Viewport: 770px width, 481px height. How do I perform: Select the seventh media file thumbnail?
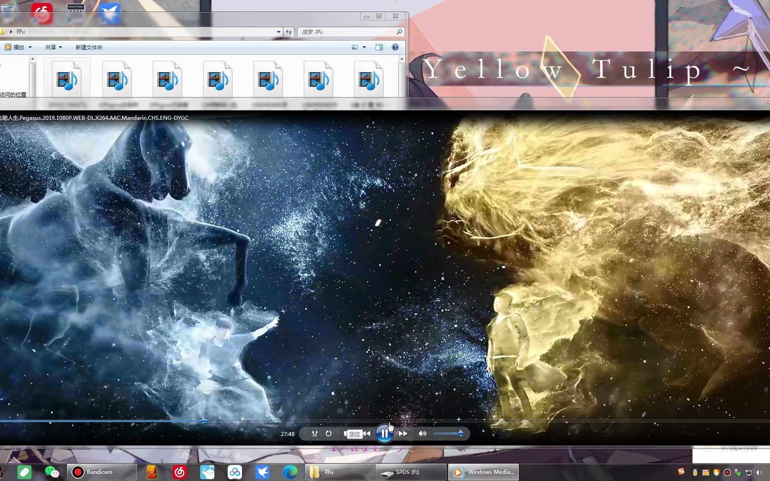tap(369, 79)
